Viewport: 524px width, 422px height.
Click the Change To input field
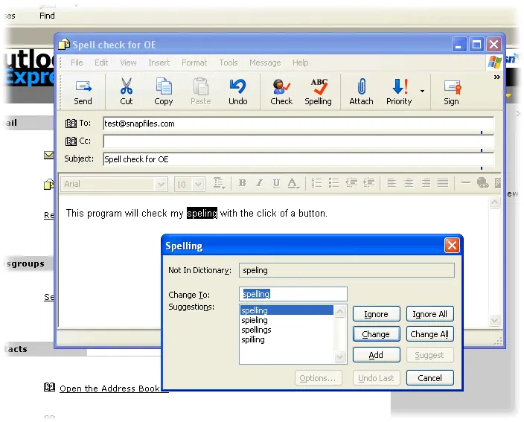[293, 294]
